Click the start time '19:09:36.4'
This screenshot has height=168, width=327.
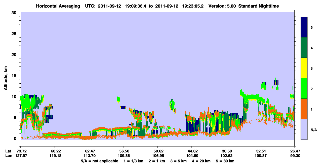coord(136,6)
